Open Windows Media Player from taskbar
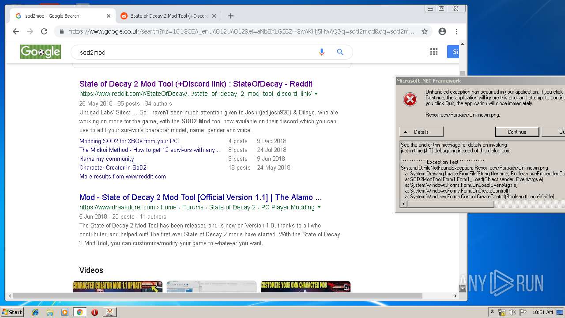 (65, 312)
